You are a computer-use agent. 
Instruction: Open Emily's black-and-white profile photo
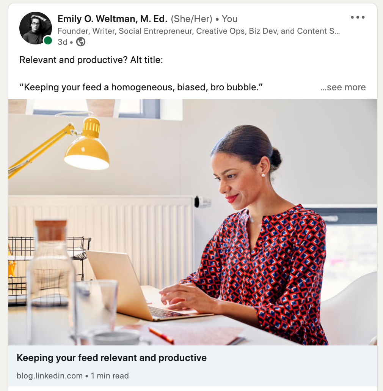point(36,28)
